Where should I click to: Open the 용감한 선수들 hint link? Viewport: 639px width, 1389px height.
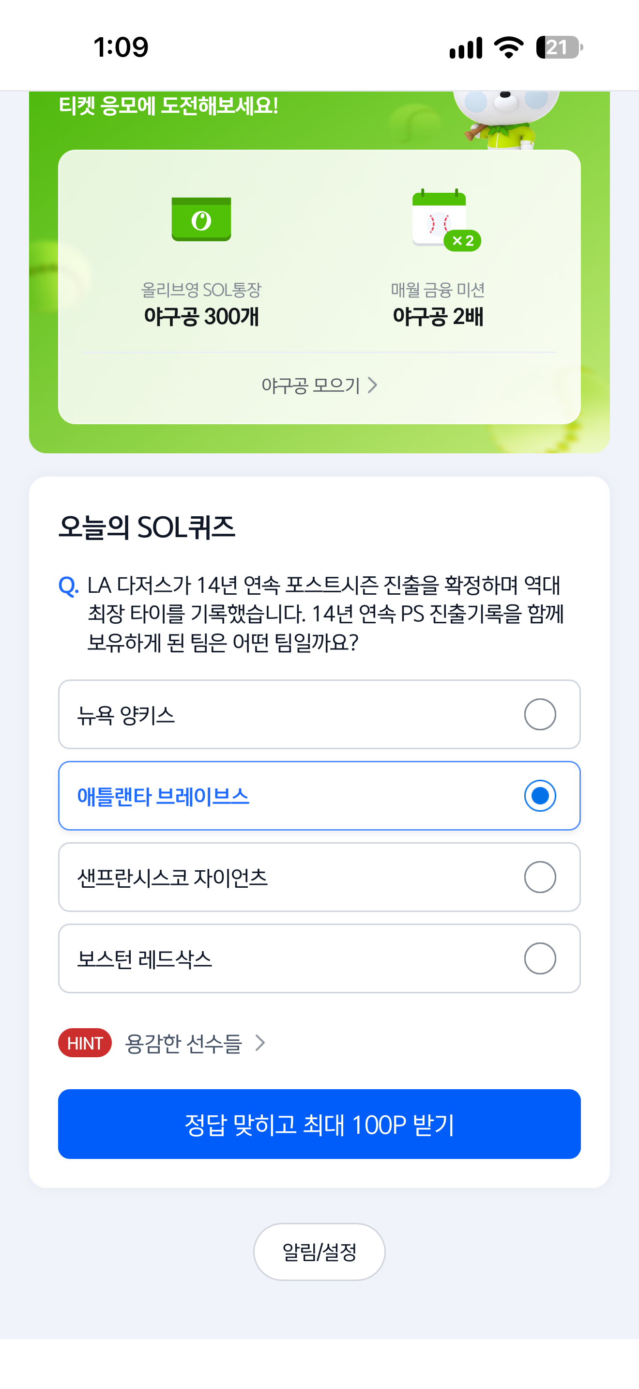pos(183,1043)
